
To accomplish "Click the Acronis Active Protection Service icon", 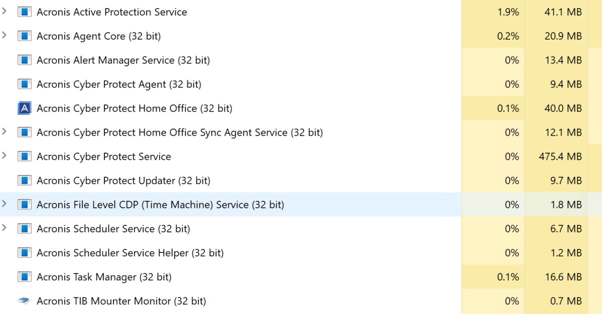I will click(x=24, y=12).
